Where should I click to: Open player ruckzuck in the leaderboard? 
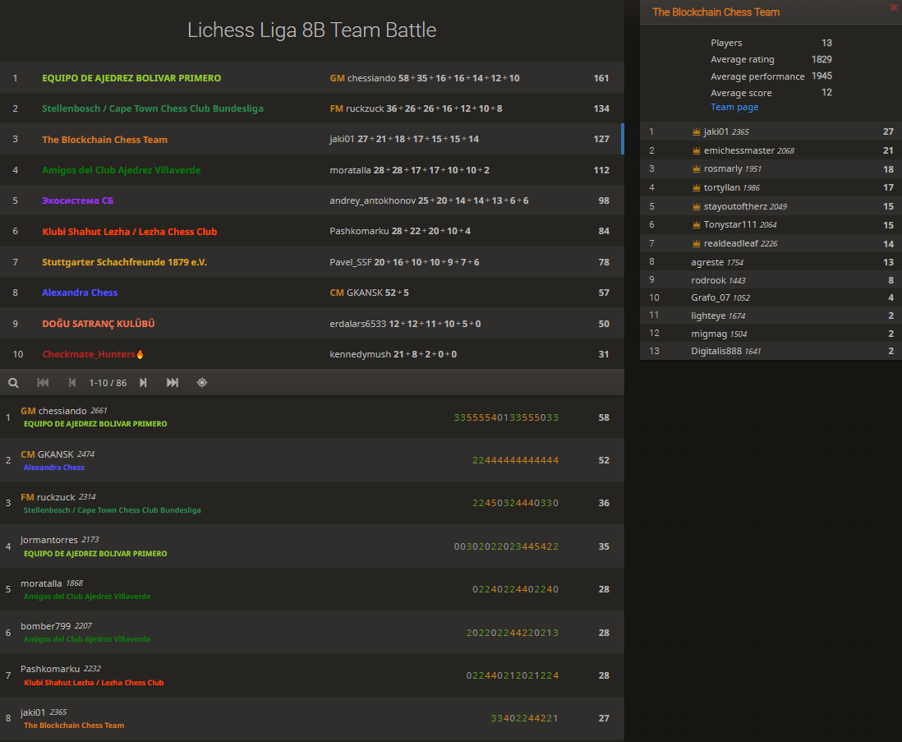click(57, 497)
